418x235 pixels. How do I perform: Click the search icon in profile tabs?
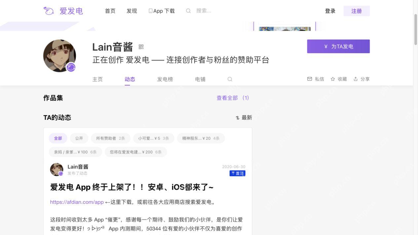(x=230, y=79)
